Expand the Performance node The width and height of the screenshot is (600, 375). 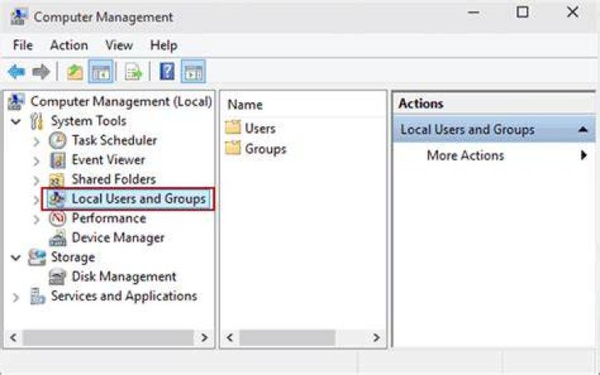37,220
